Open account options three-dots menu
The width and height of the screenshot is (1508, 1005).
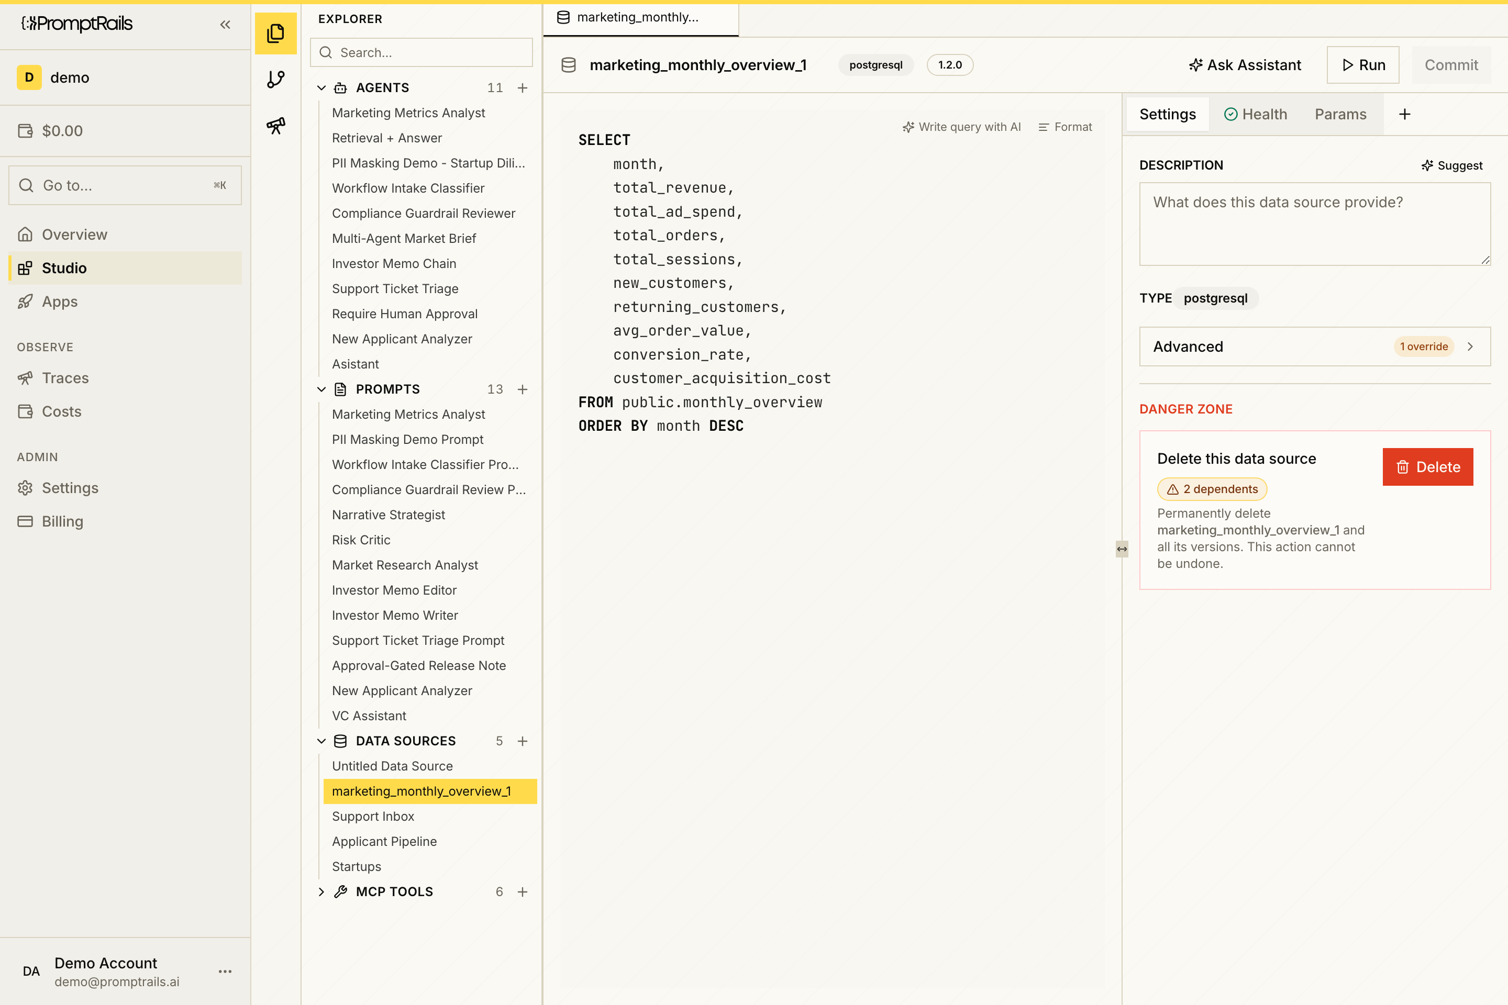tap(225, 971)
